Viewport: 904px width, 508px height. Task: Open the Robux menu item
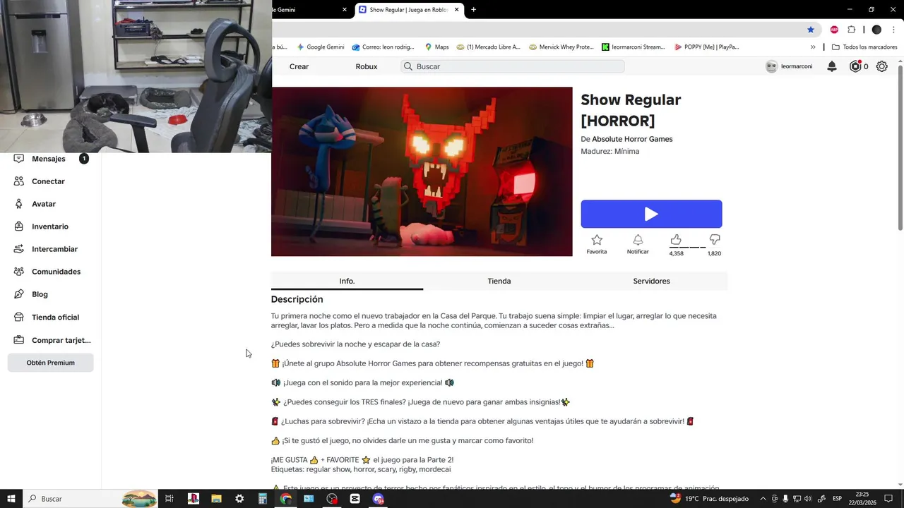367,66
